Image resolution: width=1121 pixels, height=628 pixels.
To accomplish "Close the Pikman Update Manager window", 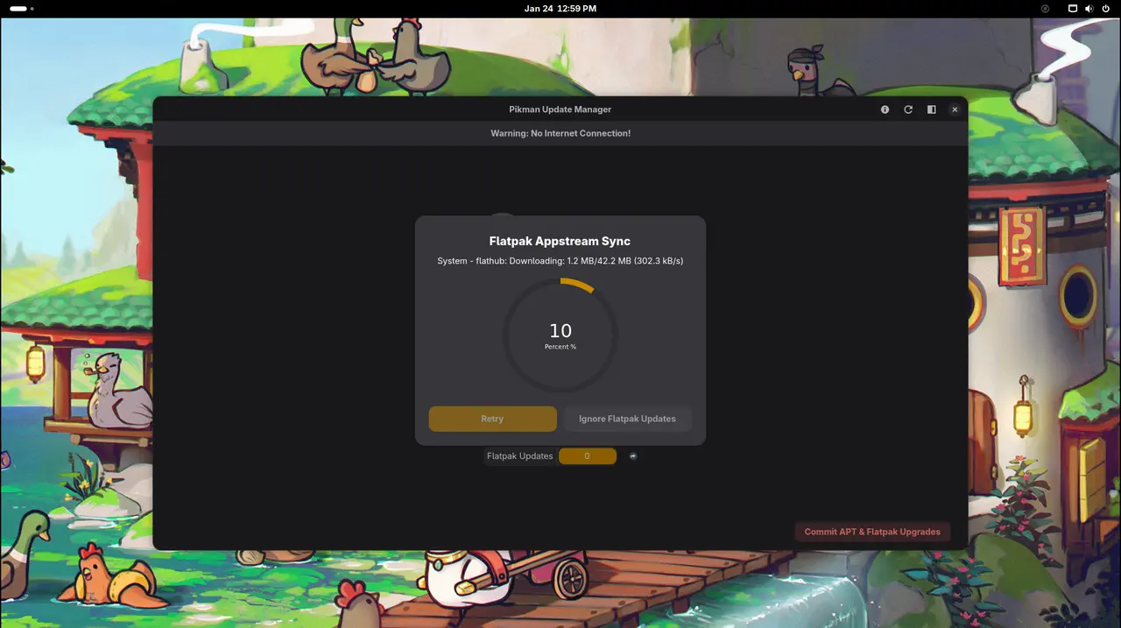I will tap(955, 109).
